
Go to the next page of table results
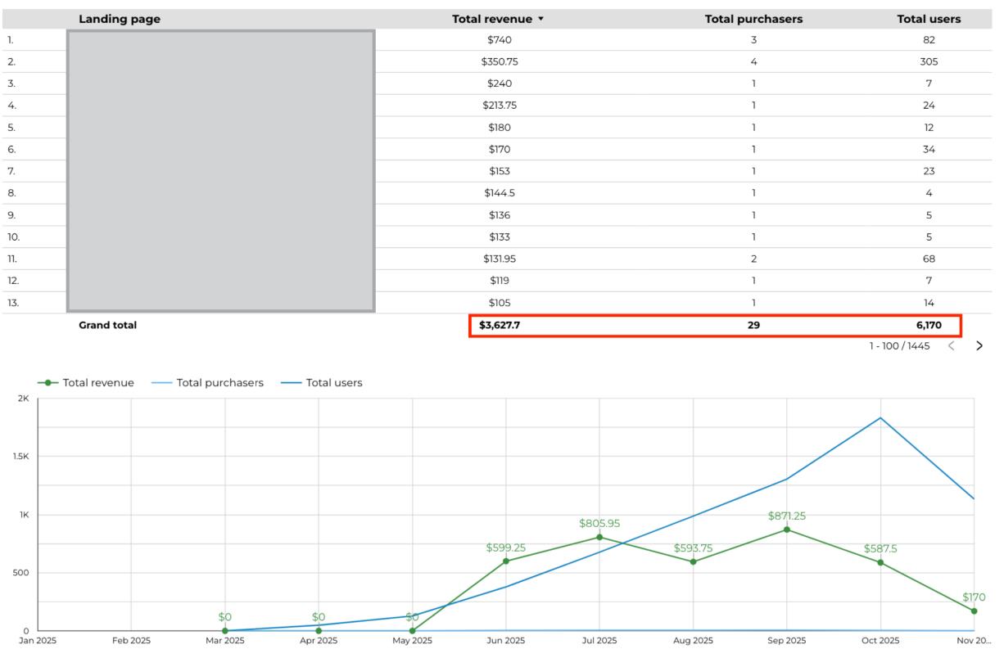pos(979,346)
